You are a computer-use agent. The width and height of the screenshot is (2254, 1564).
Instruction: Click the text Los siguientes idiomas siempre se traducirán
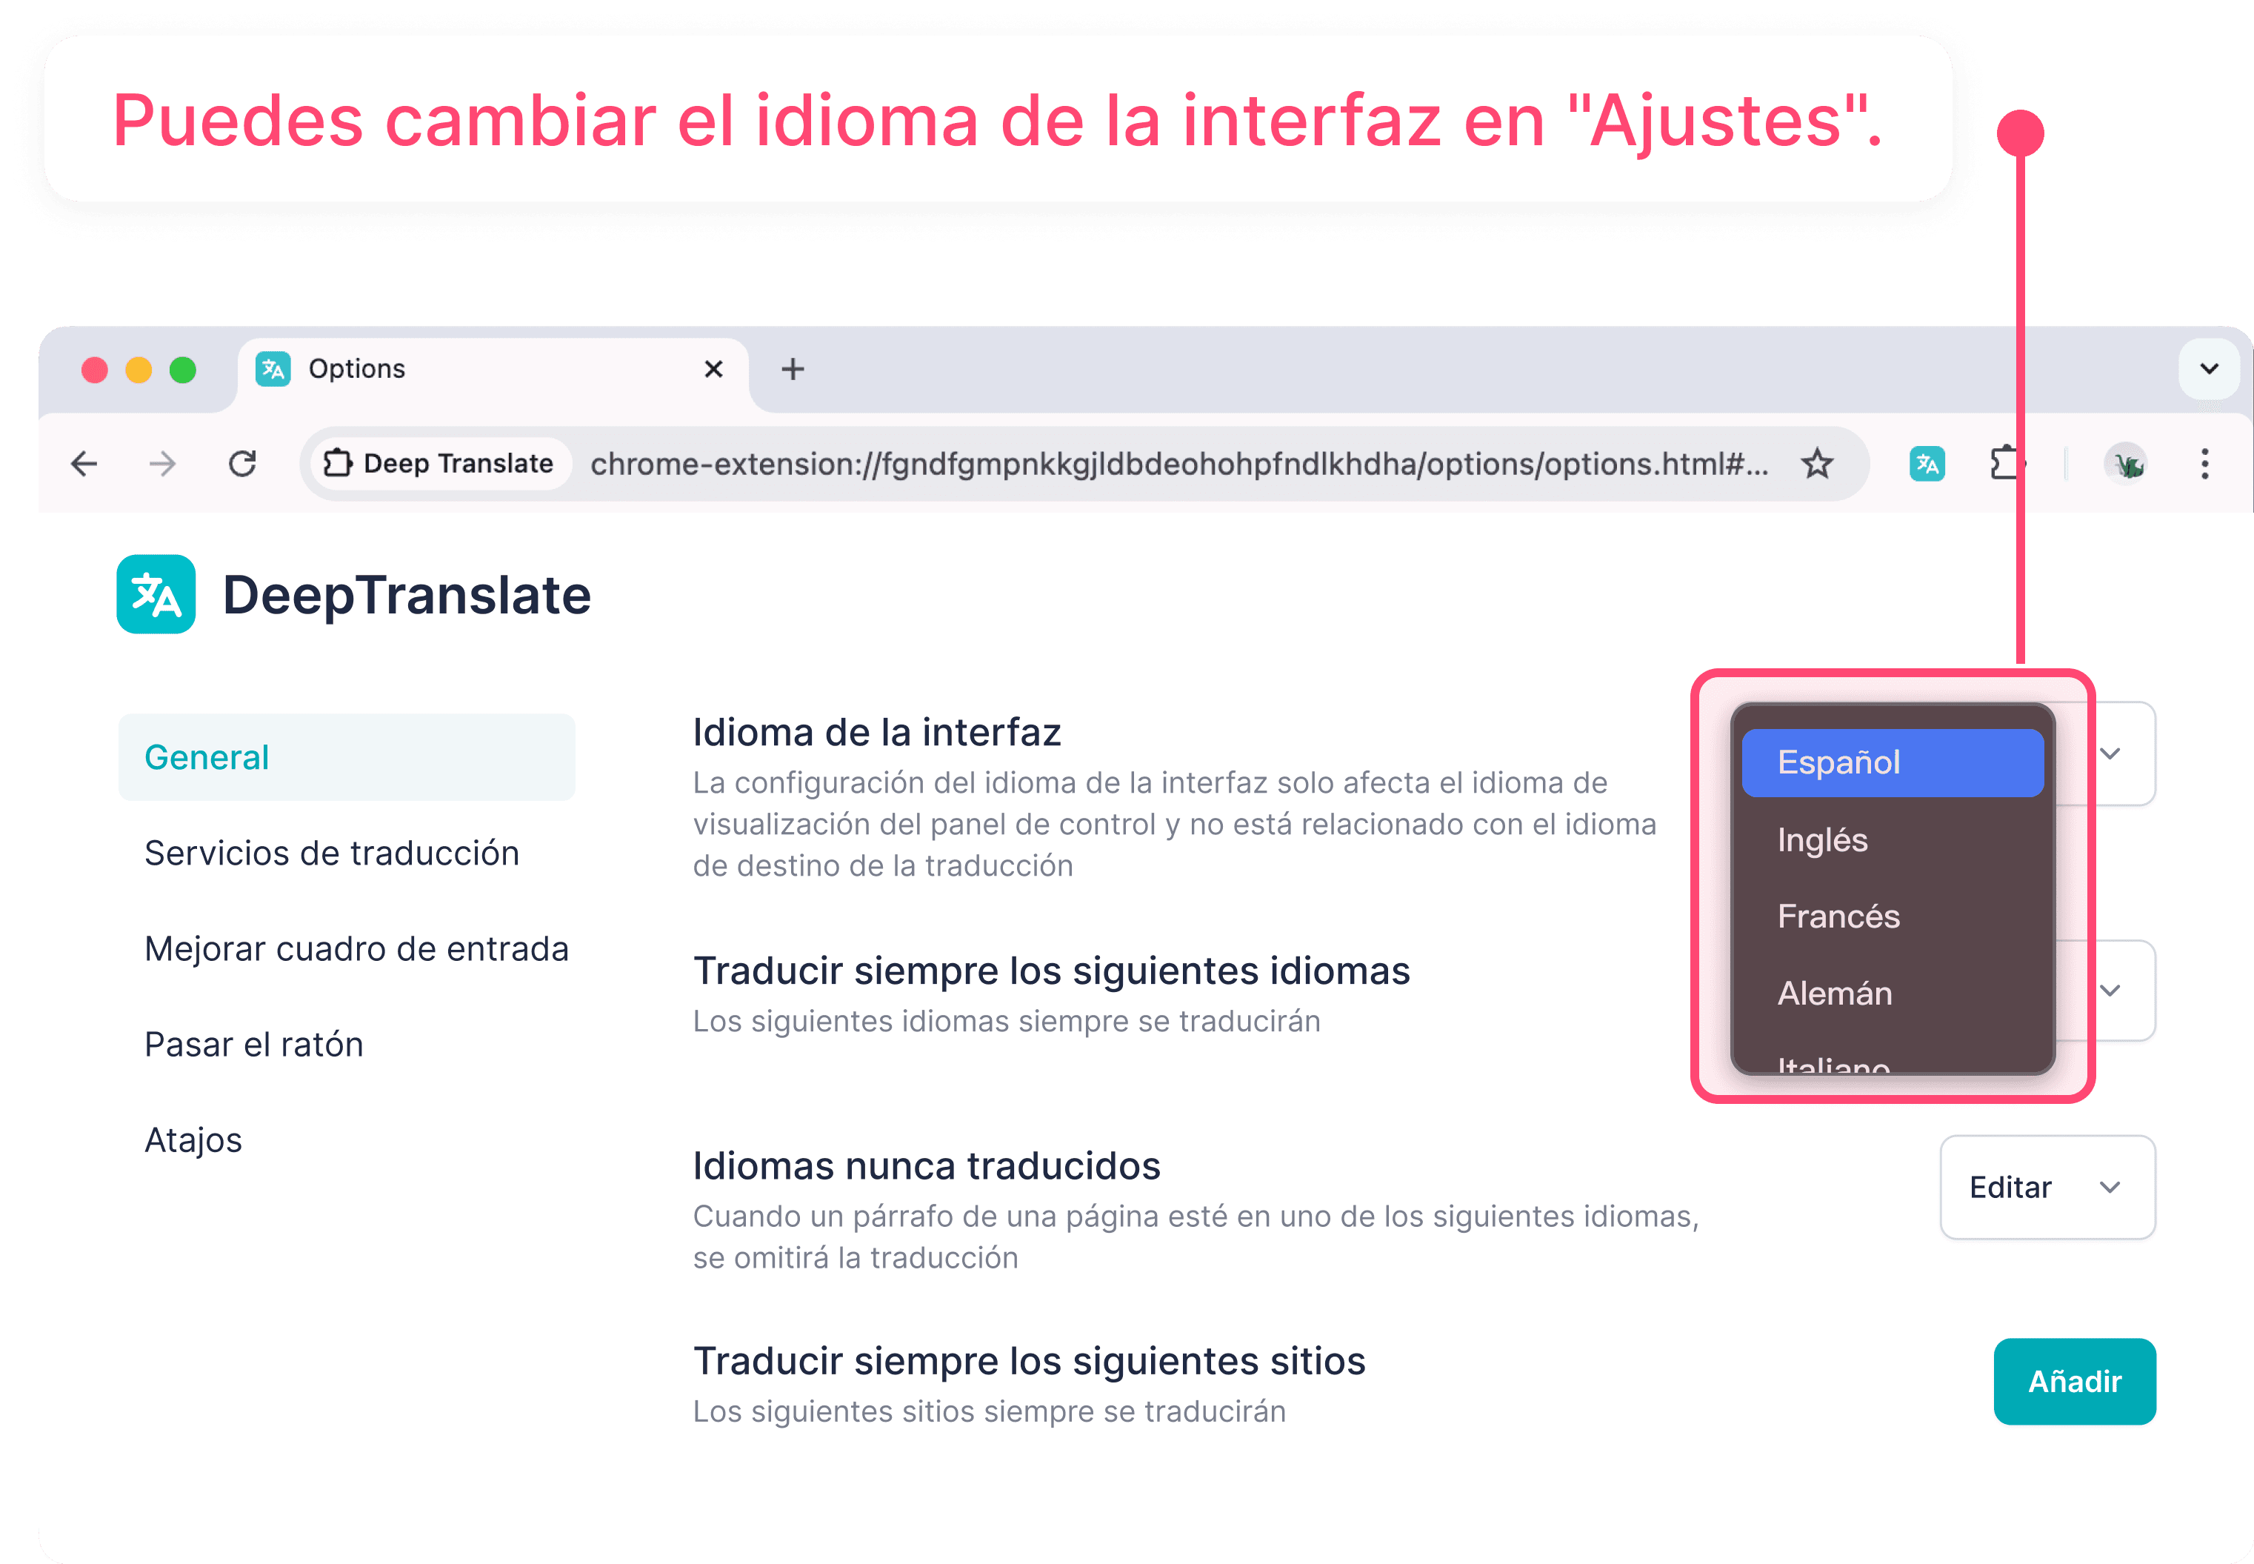(1007, 1021)
